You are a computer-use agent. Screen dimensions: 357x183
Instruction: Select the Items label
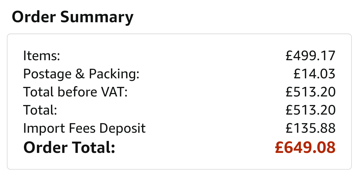tap(41, 55)
